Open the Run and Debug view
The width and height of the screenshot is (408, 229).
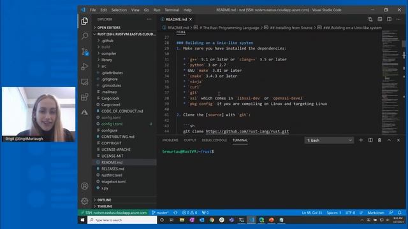(x=85, y=66)
